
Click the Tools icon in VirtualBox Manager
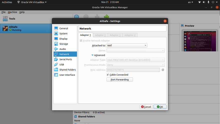click(5, 19)
